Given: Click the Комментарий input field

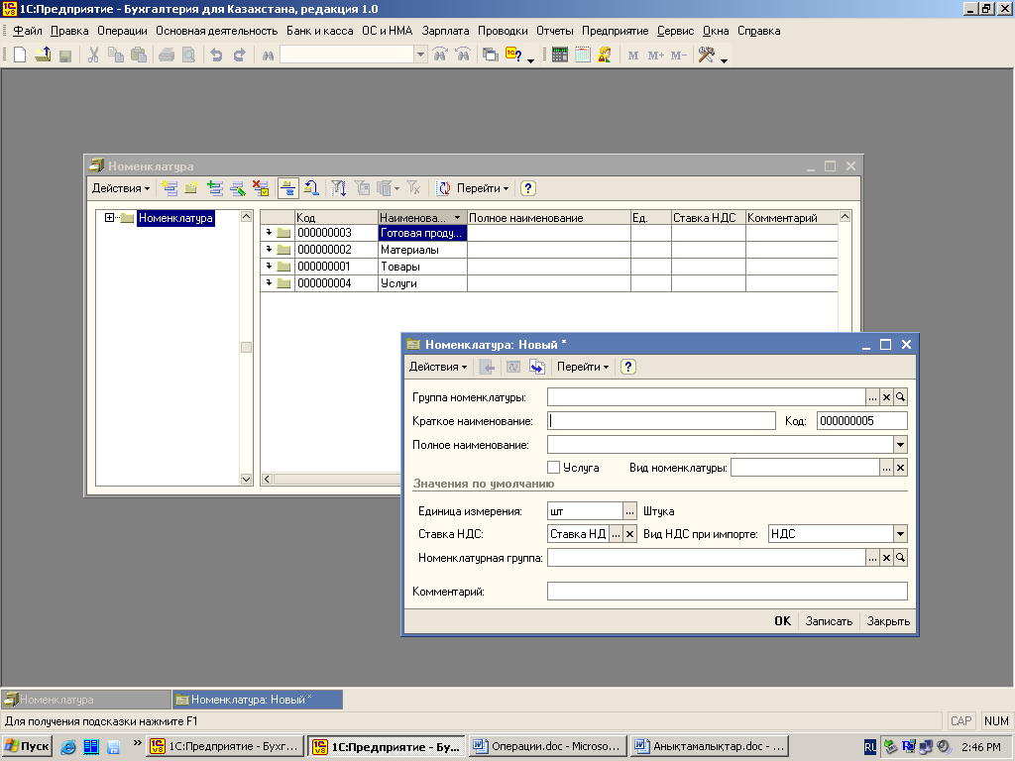Looking at the screenshot, I should [x=727, y=591].
